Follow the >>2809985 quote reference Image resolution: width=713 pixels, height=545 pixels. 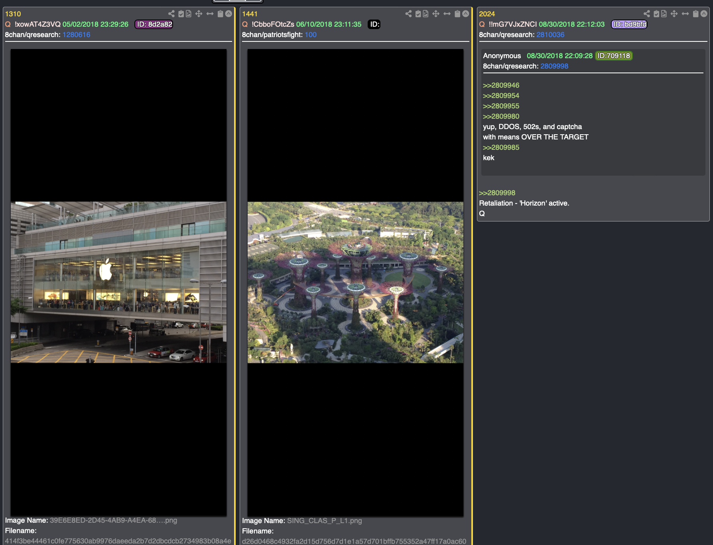tap(501, 147)
